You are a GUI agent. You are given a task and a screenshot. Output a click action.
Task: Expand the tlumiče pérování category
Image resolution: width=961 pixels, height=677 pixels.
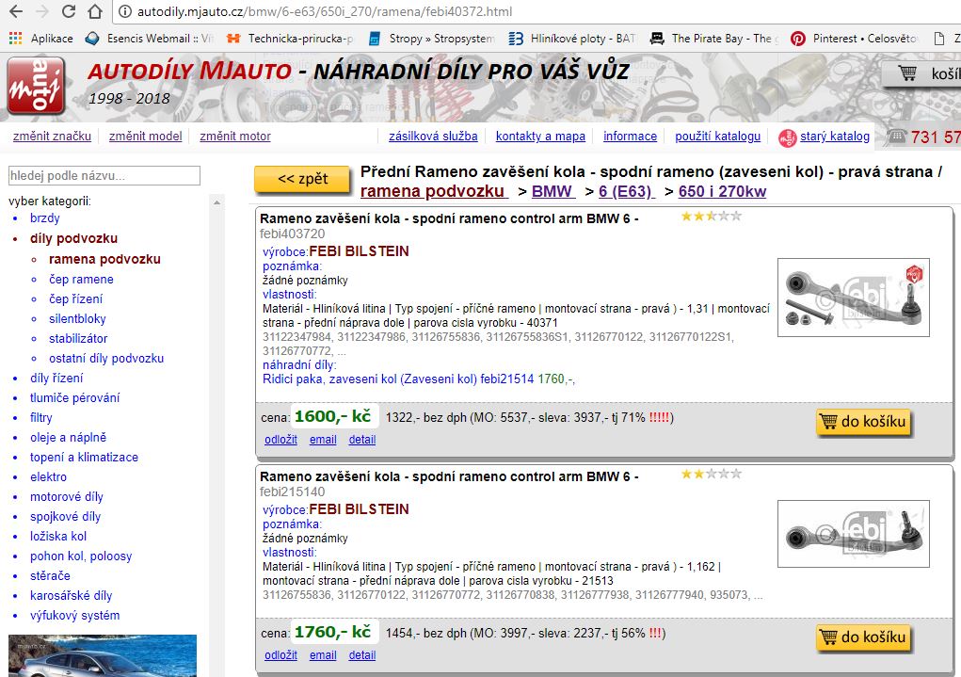(74, 397)
